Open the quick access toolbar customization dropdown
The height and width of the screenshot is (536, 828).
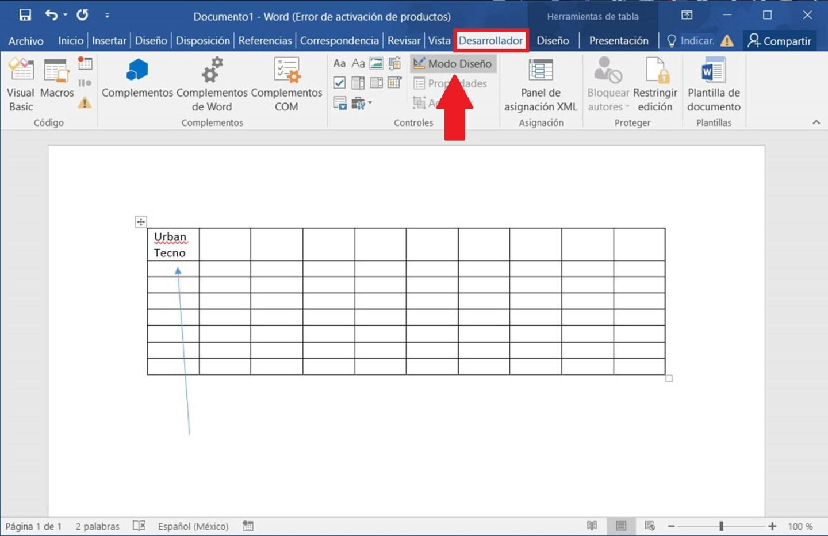(x=107, y=16)
